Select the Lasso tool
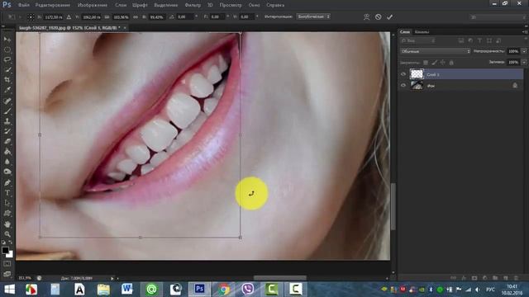Screen dimensions: 529x297 coord(7,59)
